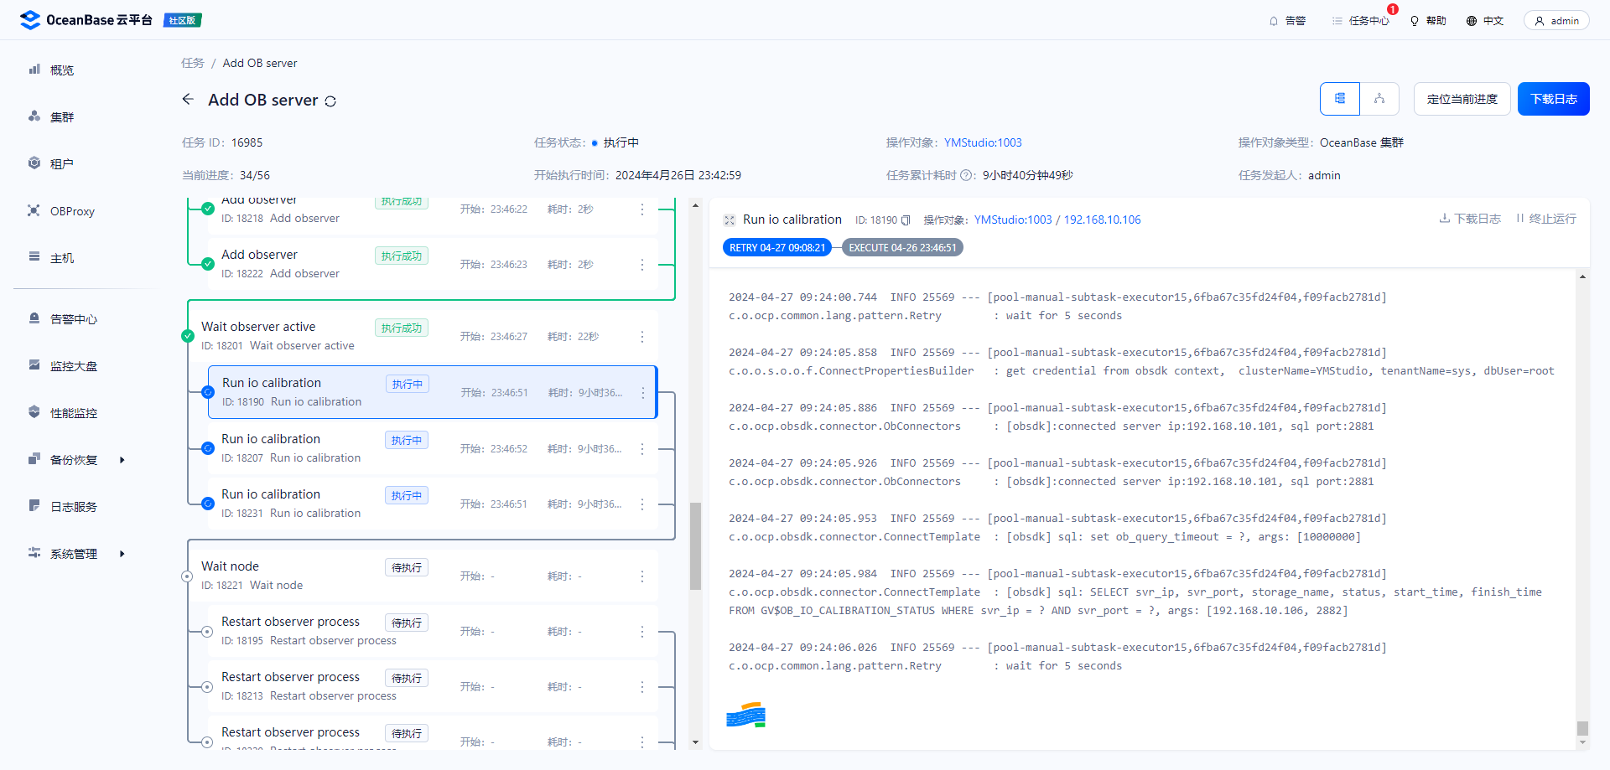The height and width of the screenshot is (770, 1610).
Task: Click the blue 下载日志 button
Action: (1553, 99)
